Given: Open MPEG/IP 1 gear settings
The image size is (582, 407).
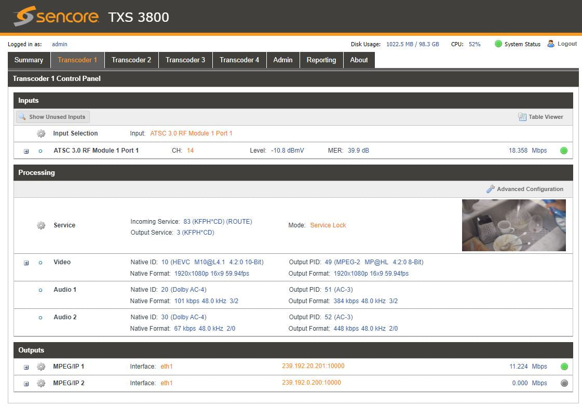Looking at the screenshot, I should [x=41, y=367].
